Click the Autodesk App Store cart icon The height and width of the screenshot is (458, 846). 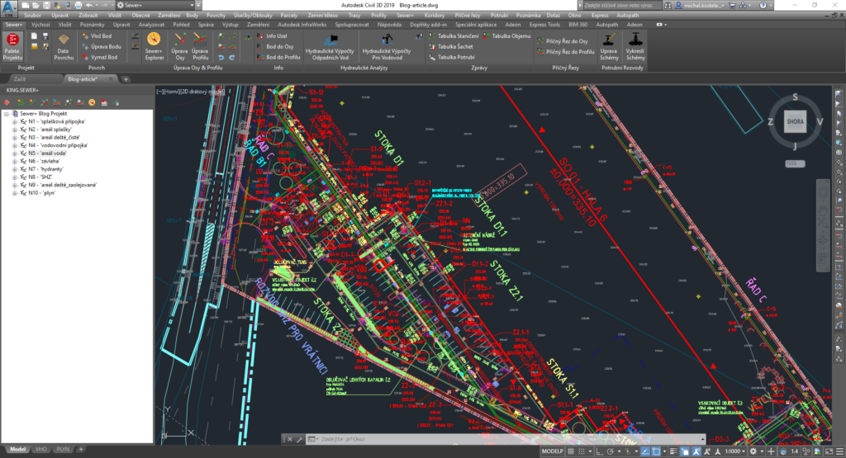point(732,5)
